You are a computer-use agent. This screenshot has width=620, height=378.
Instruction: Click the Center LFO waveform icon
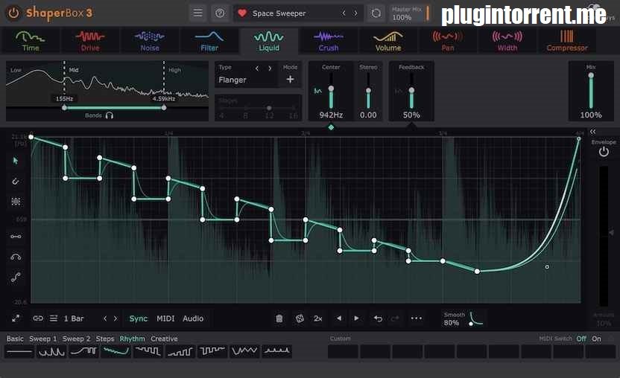pyautogui.click(x=317, y=91)
